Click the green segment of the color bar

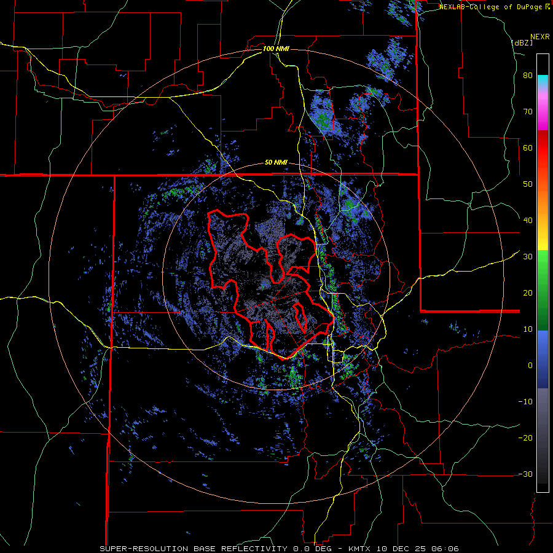click(543, 290)
